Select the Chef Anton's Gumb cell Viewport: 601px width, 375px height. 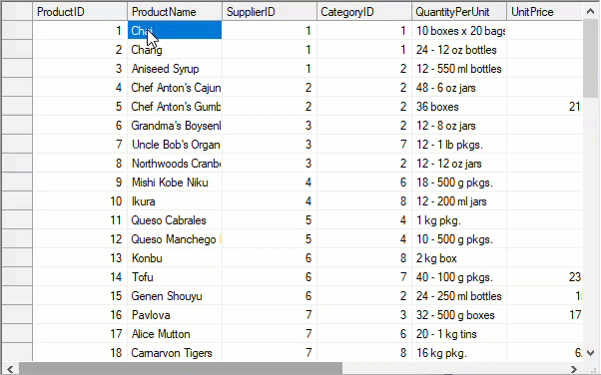[175, 106]
